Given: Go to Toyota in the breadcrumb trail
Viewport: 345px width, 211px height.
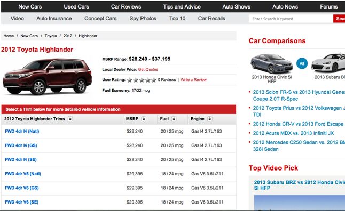Looking at the screenshot, I should pyautogui.click(x=51, y=36).
